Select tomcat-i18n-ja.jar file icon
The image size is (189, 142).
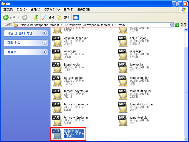pyautogui.click(x=57, y=121)
